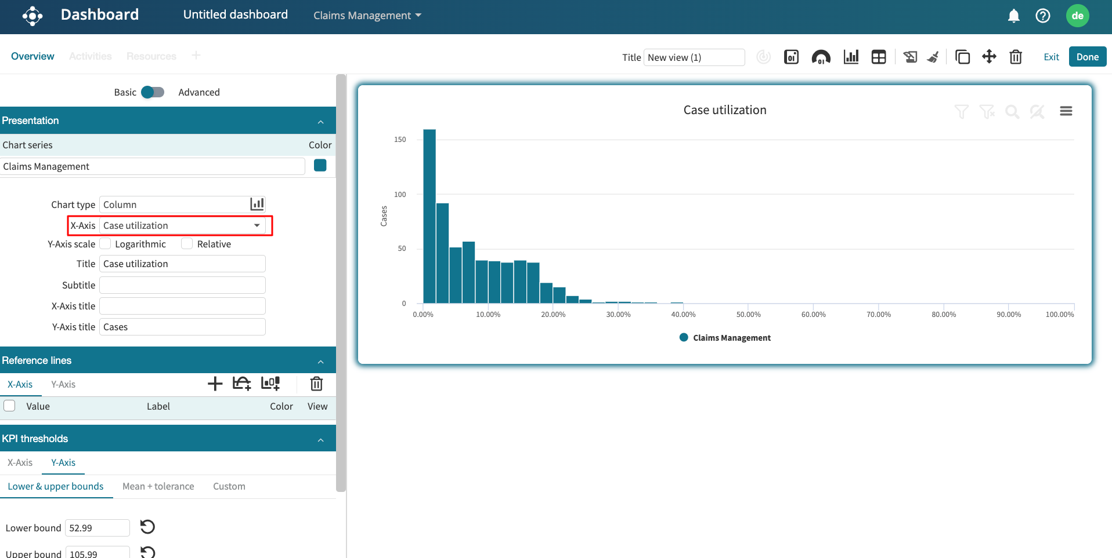Screen dimensions: 1112x558
Task: Click the Exit link
Action: [1051, 57]
